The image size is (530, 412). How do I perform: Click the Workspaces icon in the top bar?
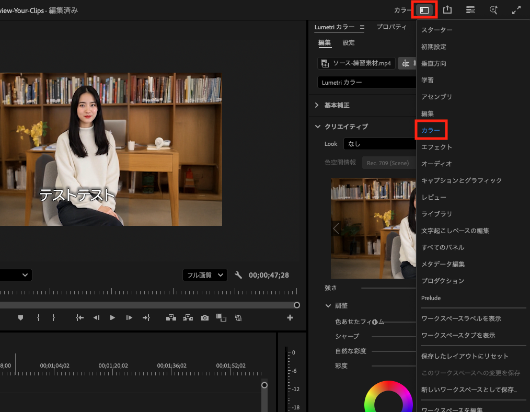pos(424,10)
